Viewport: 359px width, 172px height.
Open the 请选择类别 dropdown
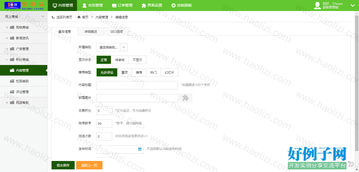[x=112, y=47]
